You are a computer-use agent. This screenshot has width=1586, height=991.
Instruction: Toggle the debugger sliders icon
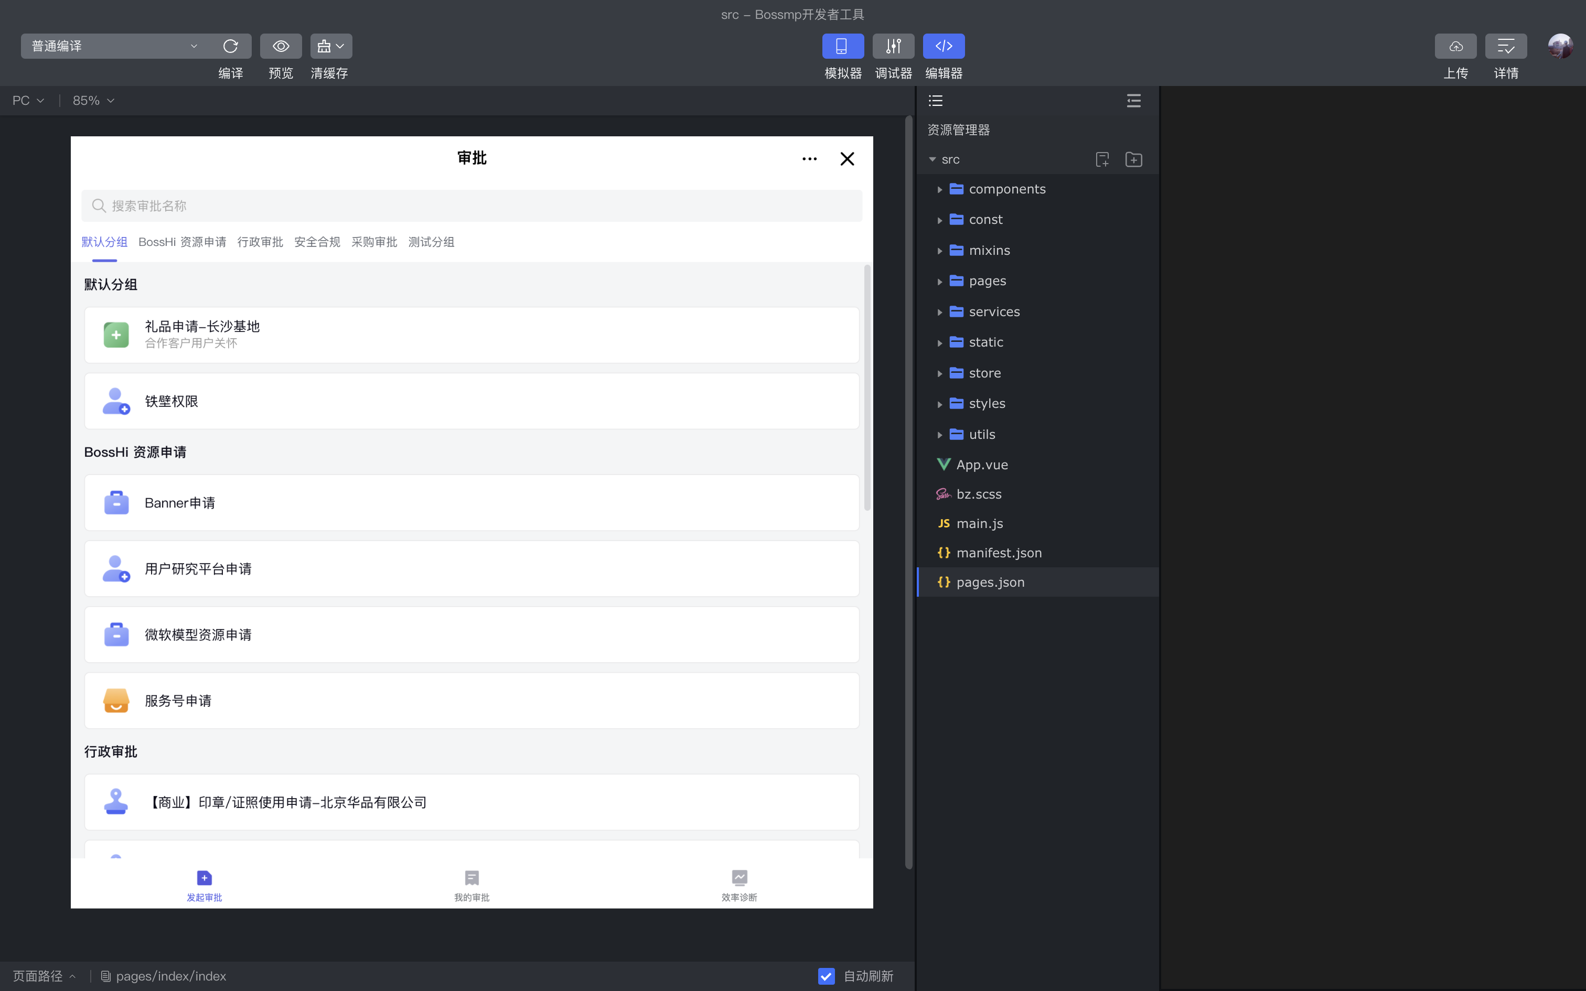[x=893, y=46]
